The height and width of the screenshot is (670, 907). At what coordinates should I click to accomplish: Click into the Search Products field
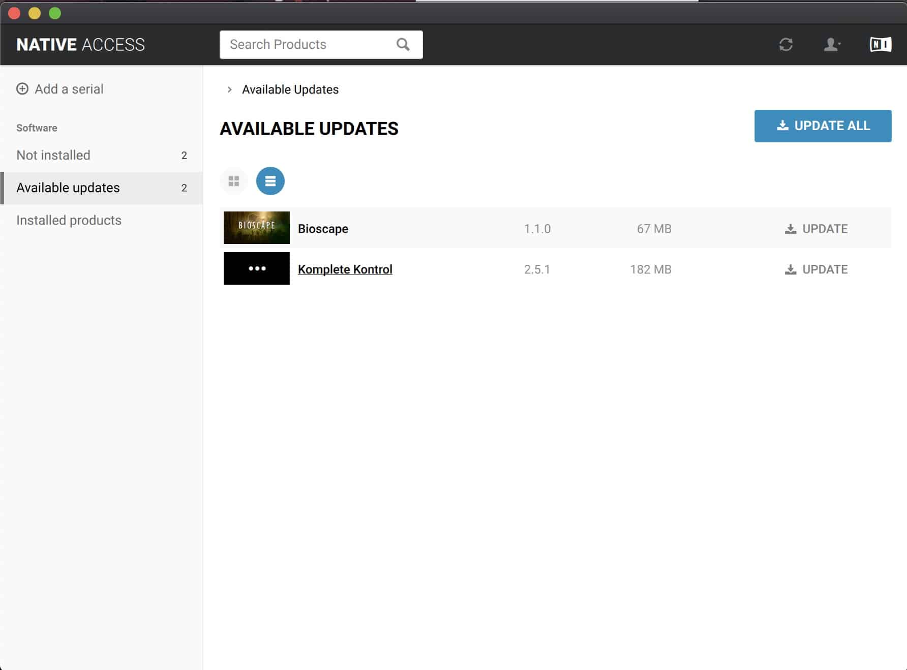321,45
